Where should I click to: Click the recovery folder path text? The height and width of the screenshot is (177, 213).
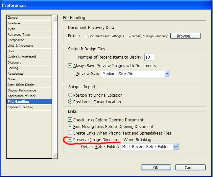point(126,36)
